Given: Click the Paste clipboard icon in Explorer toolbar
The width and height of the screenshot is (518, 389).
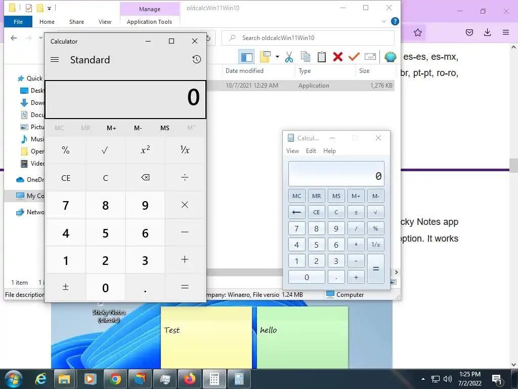Looking at the screenshot, I should click(321, 57).
